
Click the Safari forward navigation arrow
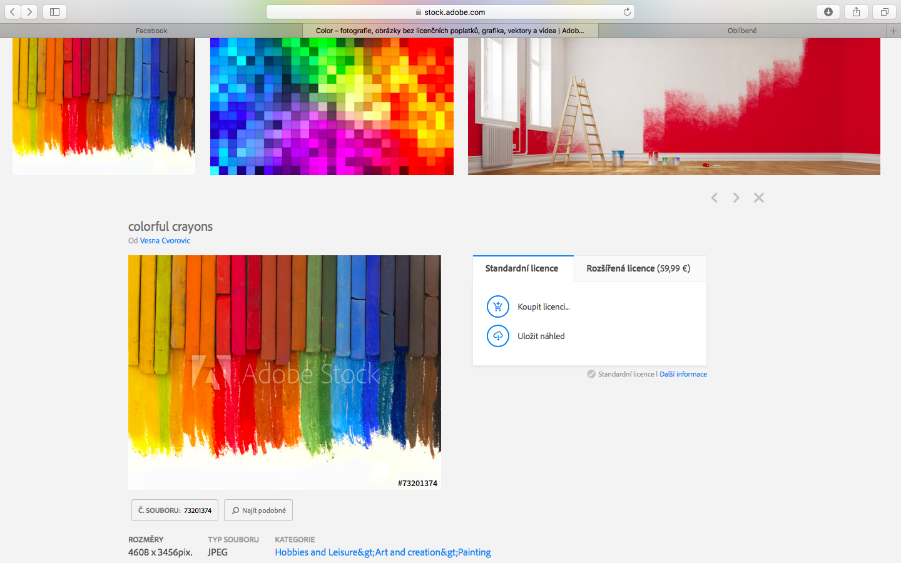coord(29,12)
